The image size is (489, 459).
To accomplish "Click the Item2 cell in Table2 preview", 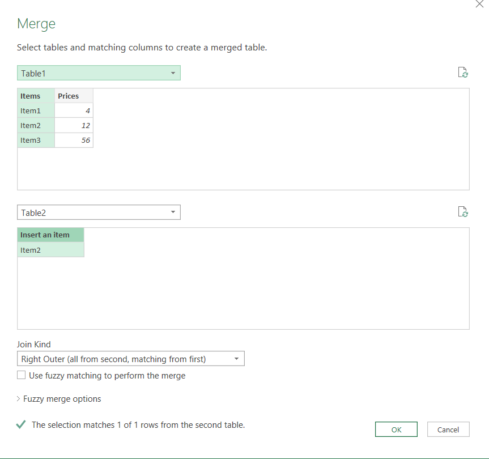I will (50, 250).
